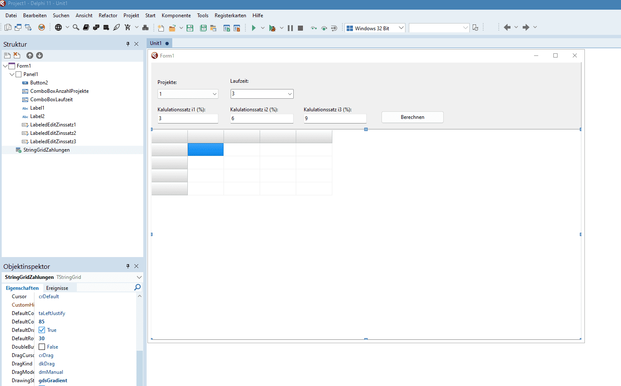The height and width of the screenshot is (386, 621).
Task: Click the single-floppy Save icon
Action: (190, 28)
